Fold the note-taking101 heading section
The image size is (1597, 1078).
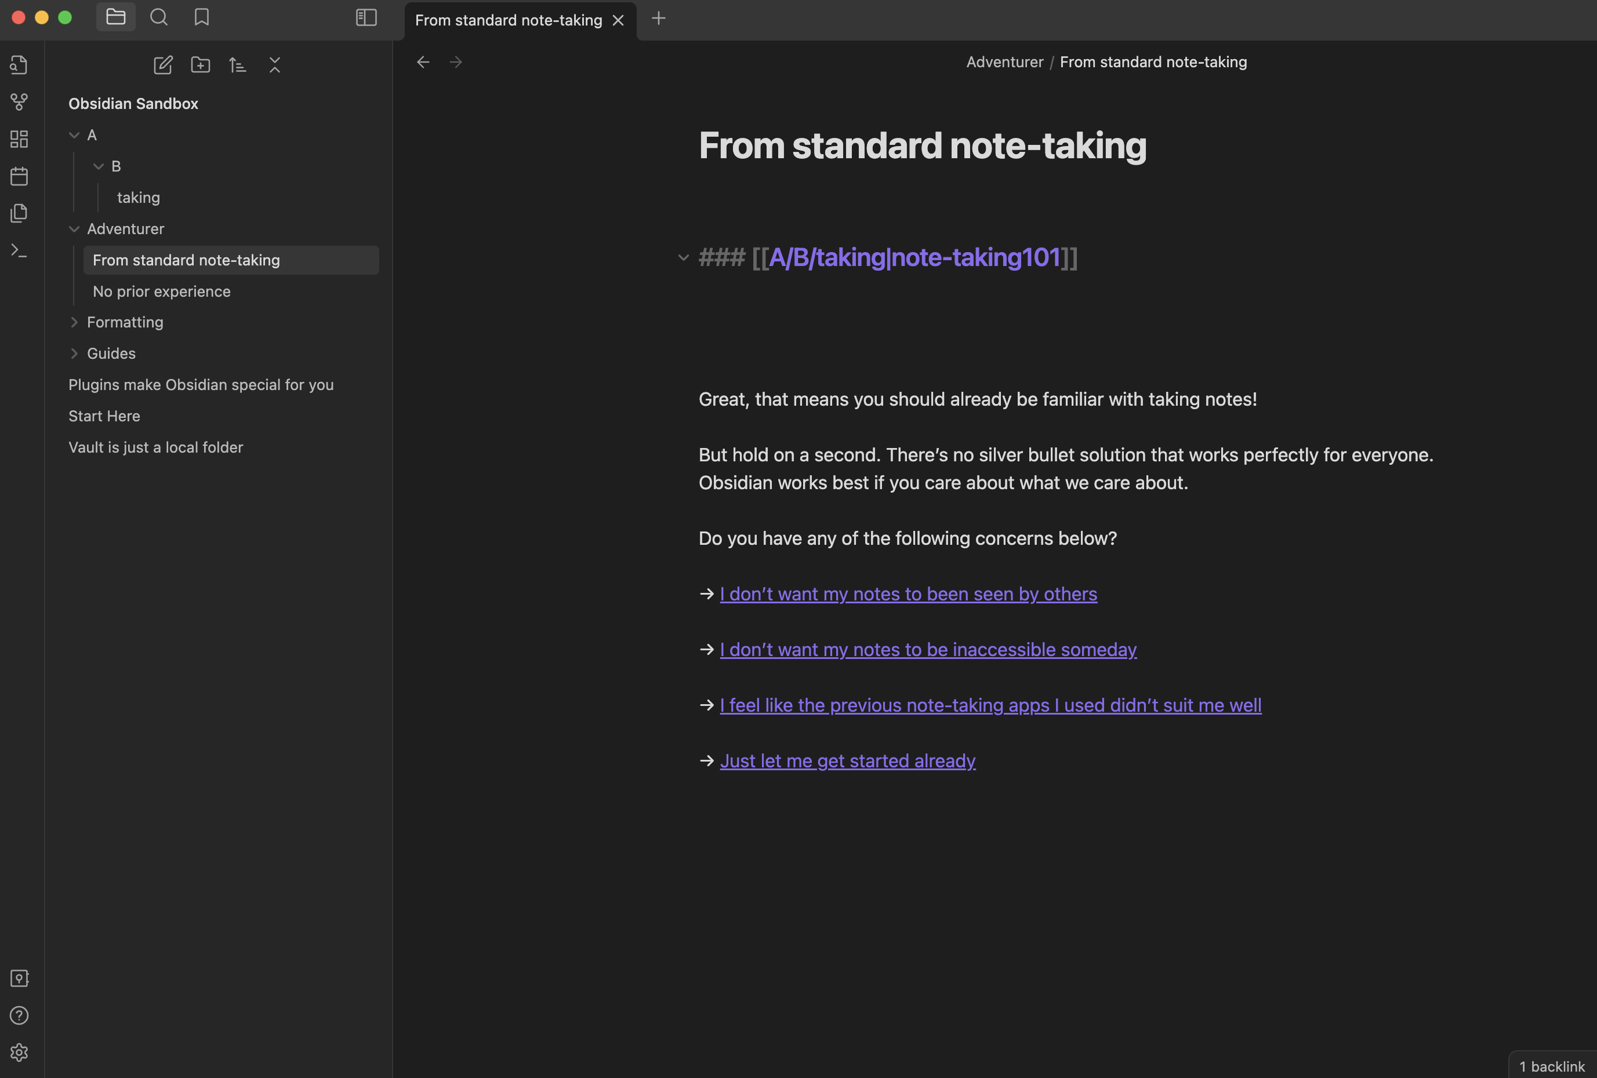pyautogui.click(x=683, y=258)
